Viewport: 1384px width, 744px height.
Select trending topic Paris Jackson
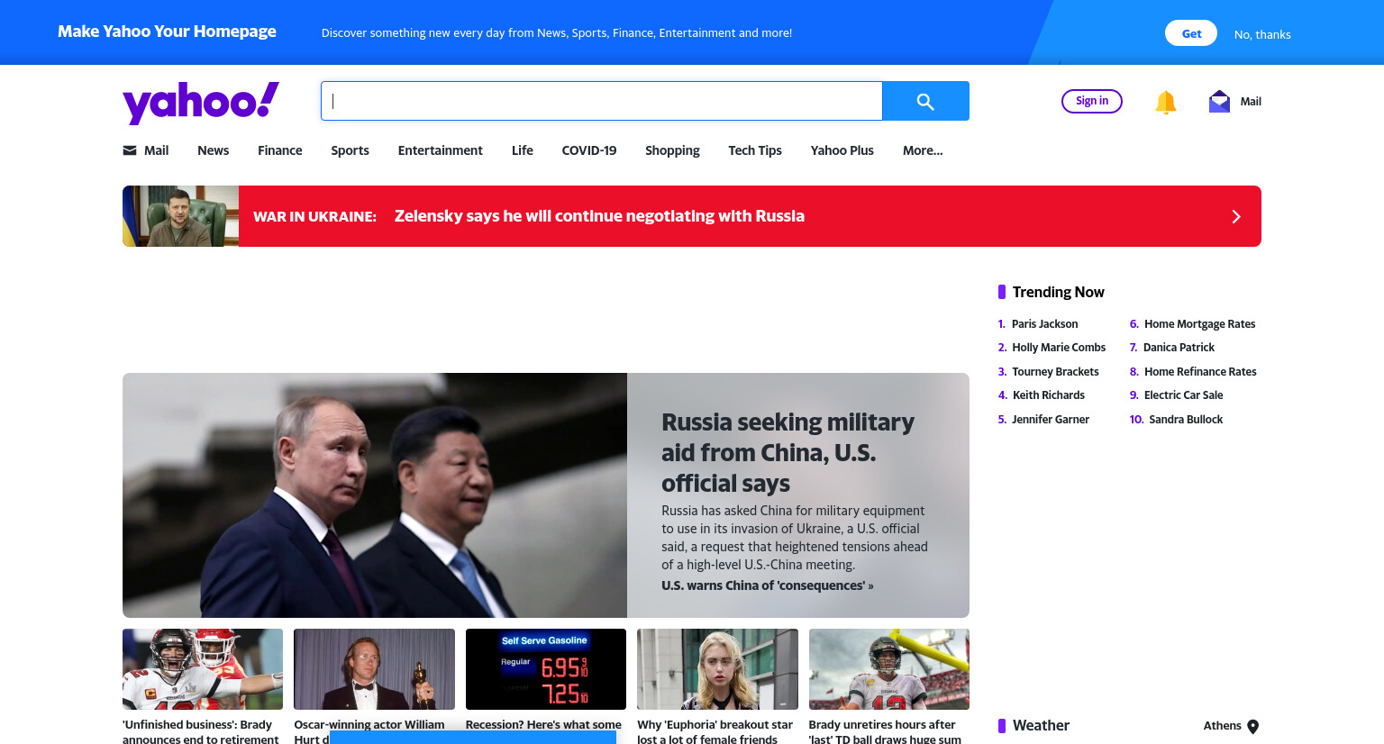(1044, 324)
